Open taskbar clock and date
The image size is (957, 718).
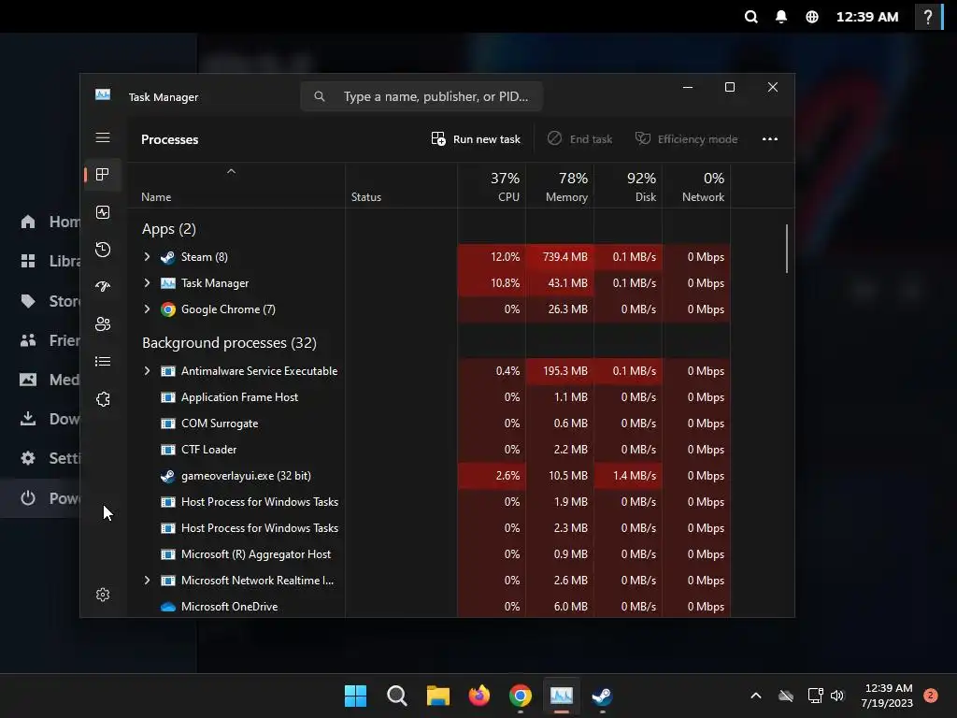point(887,696)
